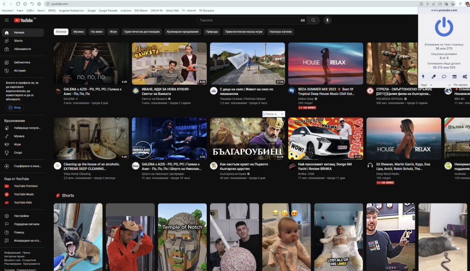Close the small popup above БЪЛГАРОУБИЕЦ
The image size is (470, 271).
[x=282, y=114]
